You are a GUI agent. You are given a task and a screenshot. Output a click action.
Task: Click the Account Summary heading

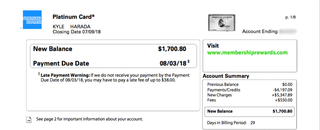(226, 76)
